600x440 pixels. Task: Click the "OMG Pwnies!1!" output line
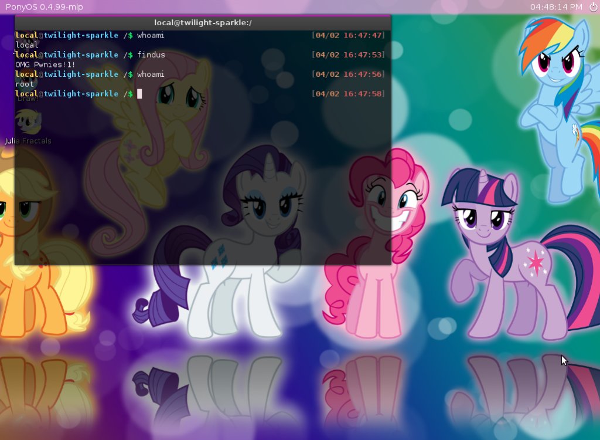tap(45, 65)
